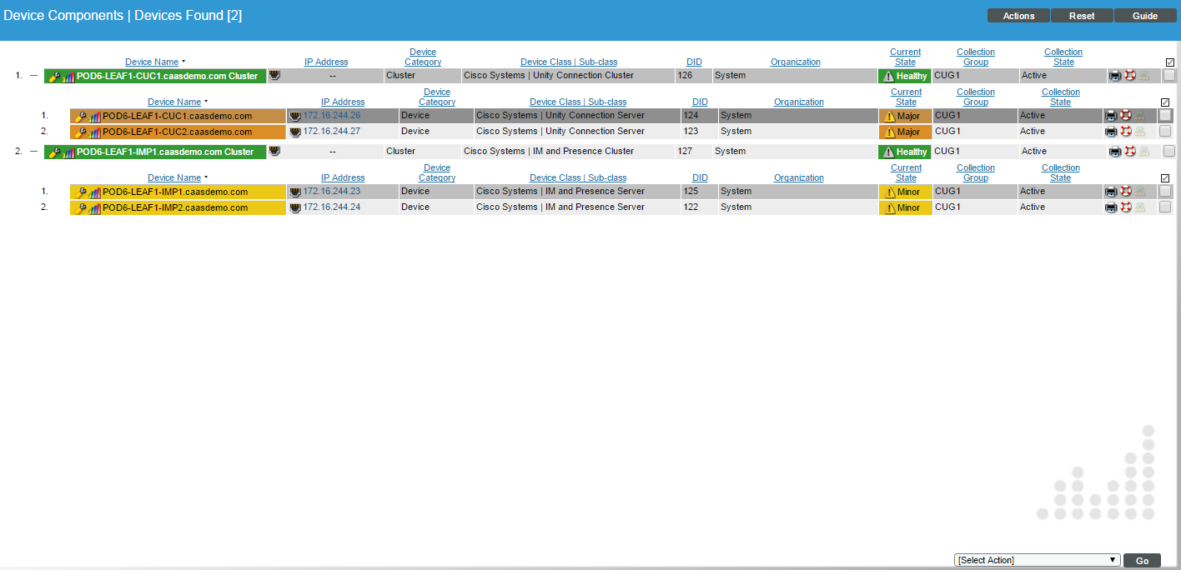Click bar graph icon for POD6-LEAF1-IMP2.caasdemo.com
Viewport: 1181px width, 570px height.
click(94, 208)
